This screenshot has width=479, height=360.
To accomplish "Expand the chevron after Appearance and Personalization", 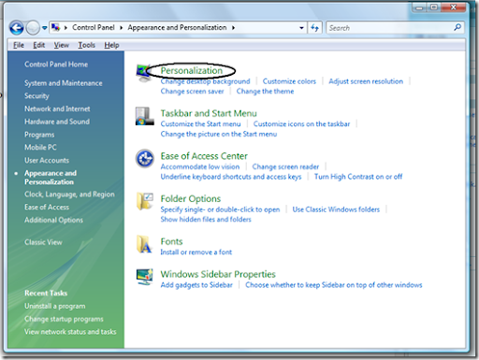I will (233, 28).
